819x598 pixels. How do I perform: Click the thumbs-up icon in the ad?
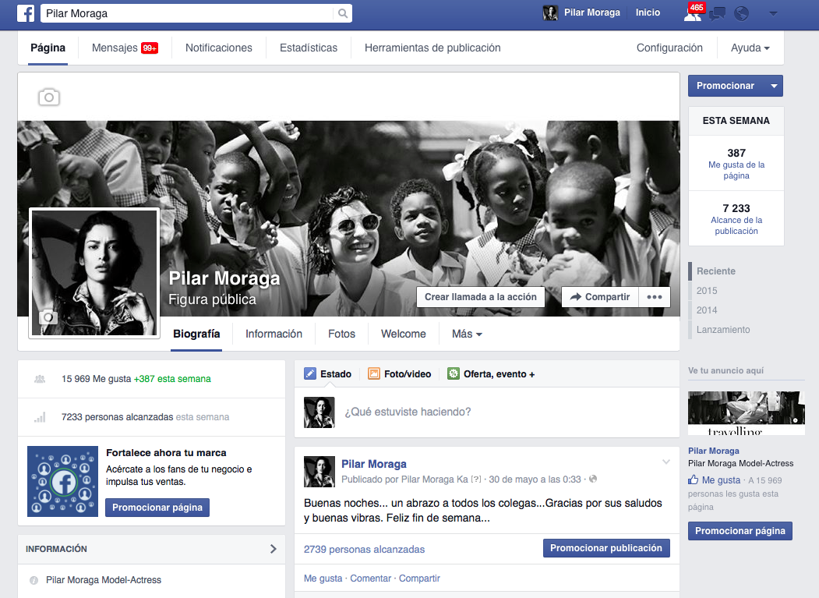tap(693, 479)
